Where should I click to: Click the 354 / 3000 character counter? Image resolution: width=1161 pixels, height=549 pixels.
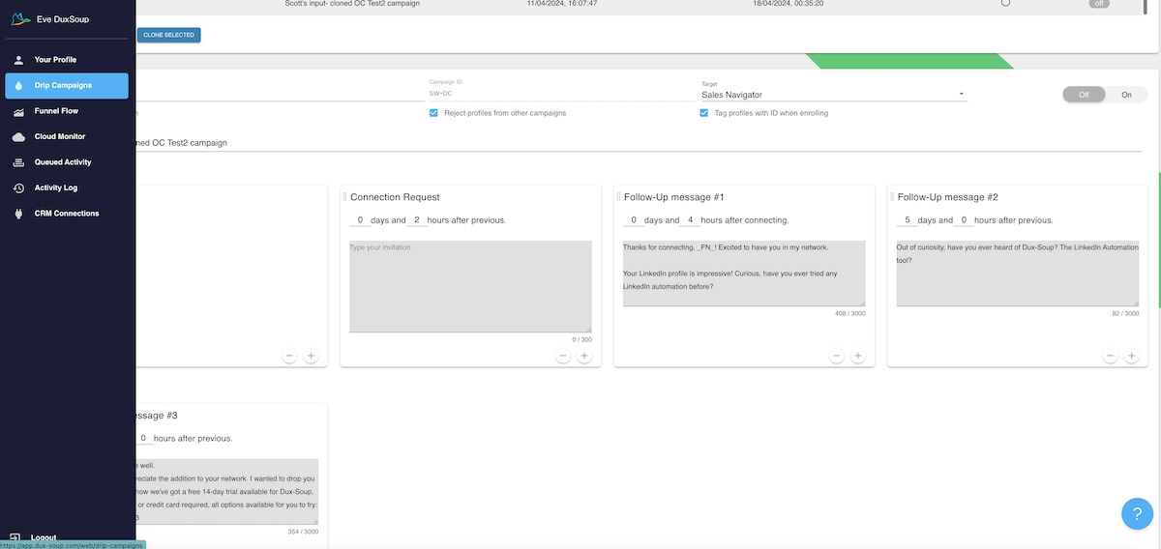tap(303, 532)
